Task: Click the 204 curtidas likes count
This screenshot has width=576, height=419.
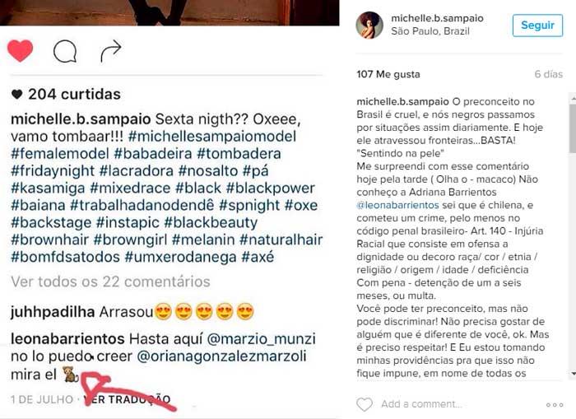Action: pos(66,94)
